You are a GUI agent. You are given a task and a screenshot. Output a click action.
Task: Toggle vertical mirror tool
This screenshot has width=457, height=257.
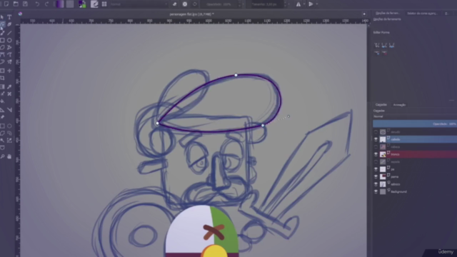[311, 4]
